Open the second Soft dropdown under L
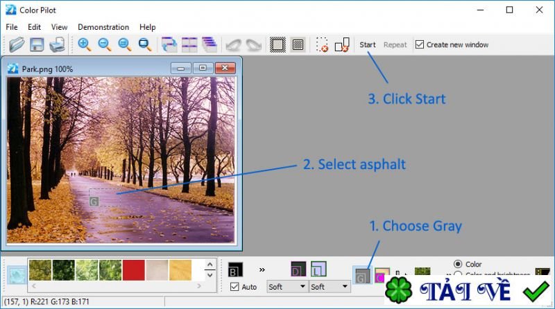 coord(329,287)
